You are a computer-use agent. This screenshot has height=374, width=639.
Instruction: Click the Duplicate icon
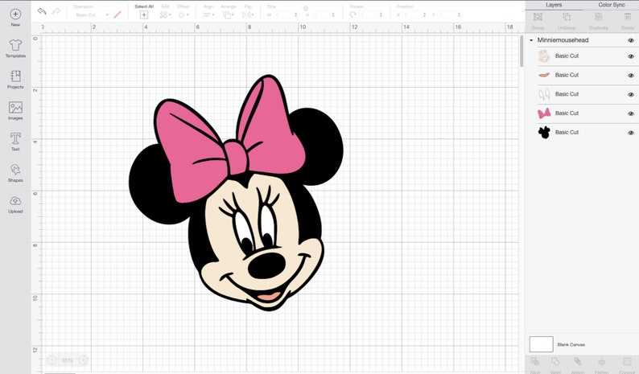coord(598,17)
